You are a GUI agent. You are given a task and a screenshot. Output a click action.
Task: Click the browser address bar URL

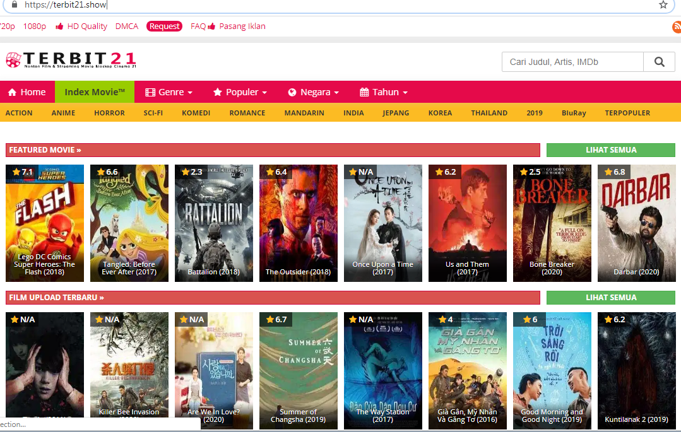(66, 5)
